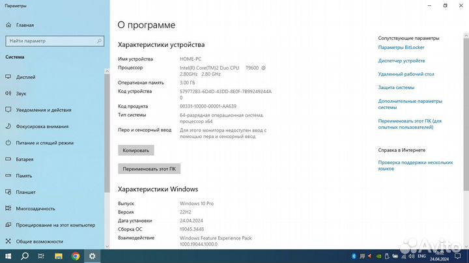The image size is (469, 263).
Task: Click the taskbar clock and date
Action: click(x=440, y=256)
